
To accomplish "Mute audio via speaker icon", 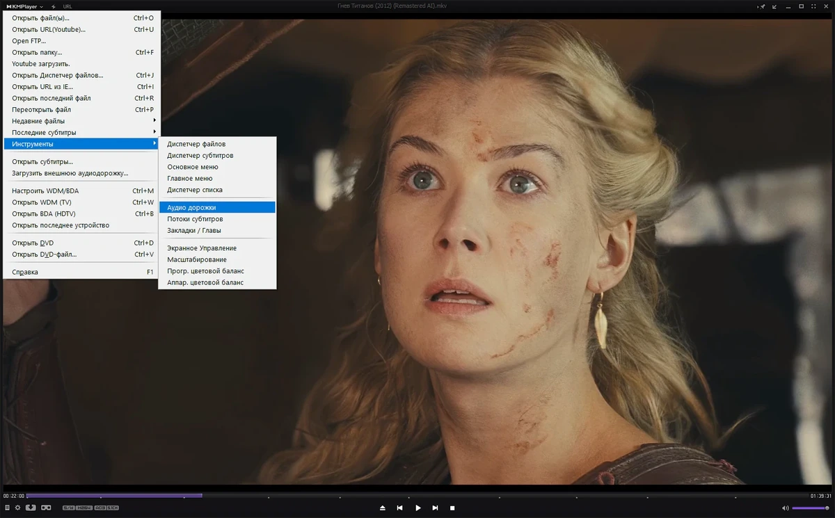I will (786, 508).
